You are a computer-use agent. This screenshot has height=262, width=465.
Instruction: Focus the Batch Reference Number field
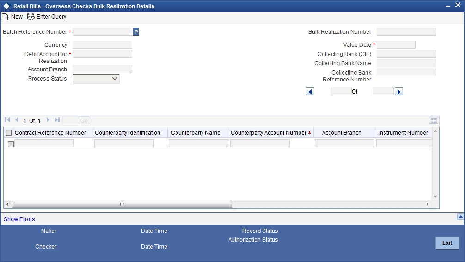(102, 32)
